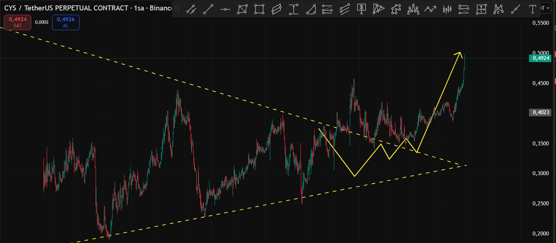Select the Text tool
Viewport: 556px width, 243px height.
click(x=533, y=9)
